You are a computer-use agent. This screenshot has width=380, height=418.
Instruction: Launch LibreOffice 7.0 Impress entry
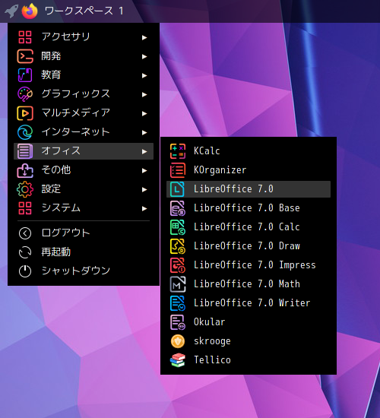click(249, 265)
